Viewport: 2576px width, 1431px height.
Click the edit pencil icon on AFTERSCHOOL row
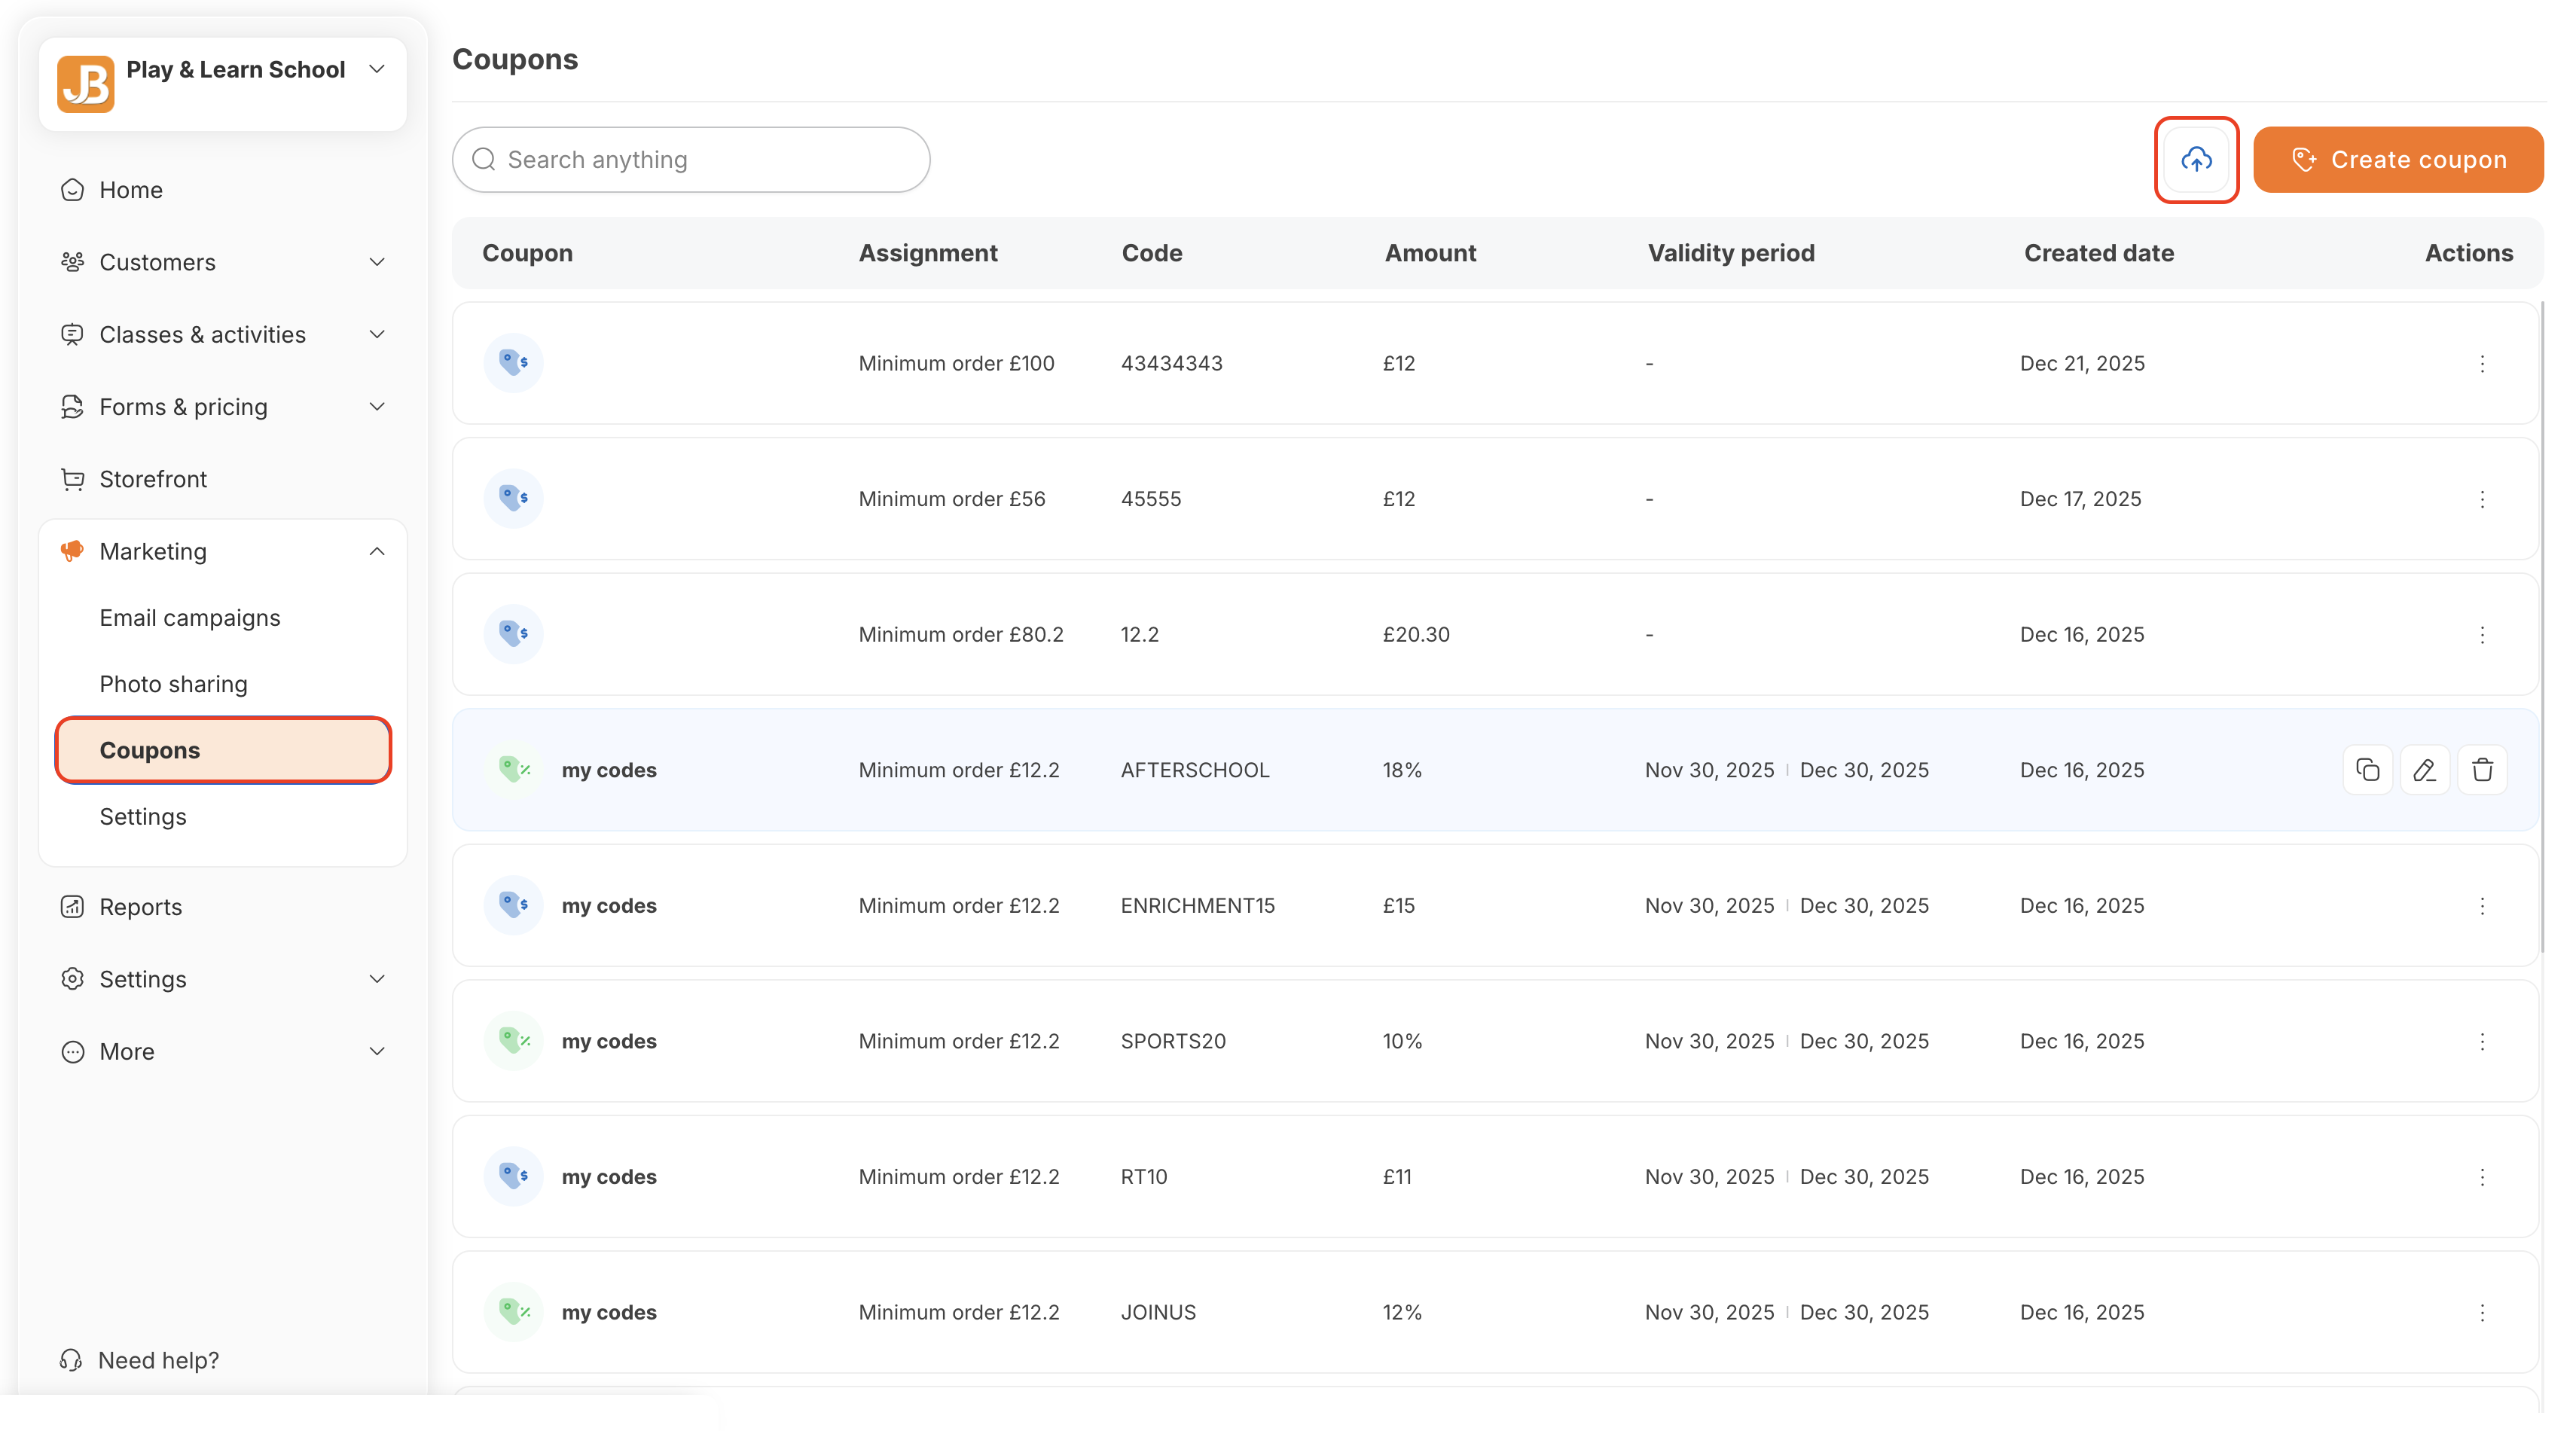[x=2424, y=770]
